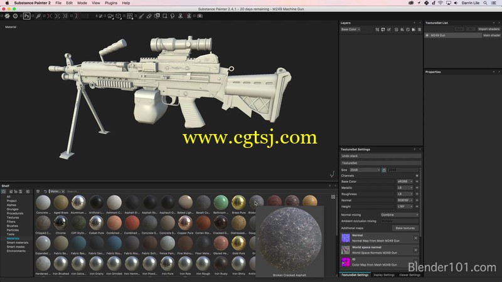Viewport: 502px width, 282px height.
Task: Click the Bake textures button
Action: (x=405, y=228)
